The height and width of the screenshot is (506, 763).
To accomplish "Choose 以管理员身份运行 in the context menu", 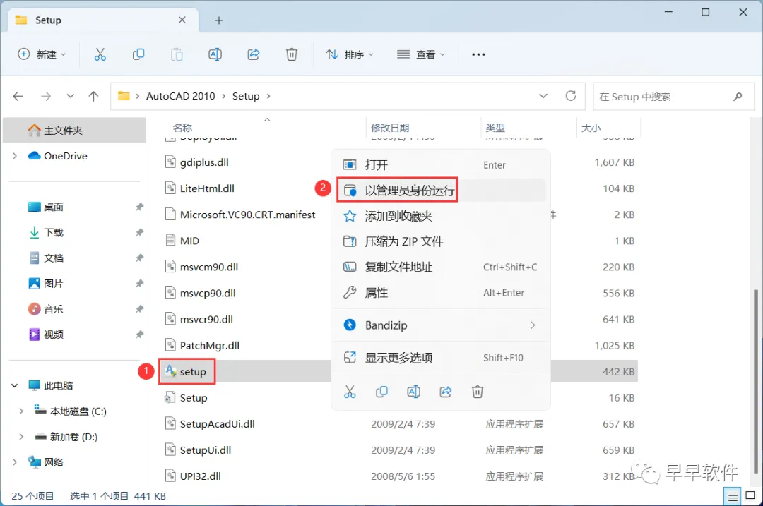I will (441, 191).
